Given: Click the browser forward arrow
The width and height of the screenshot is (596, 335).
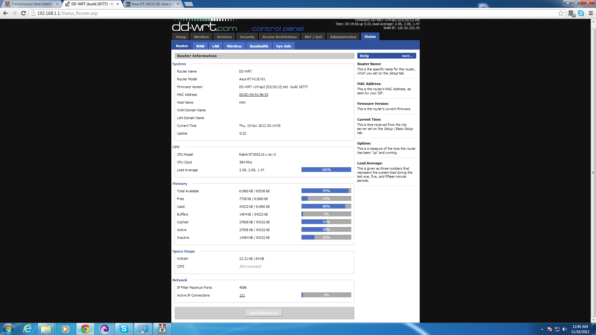Looking at the screenshot, I should pyautogui.click(x=14, y=13).
